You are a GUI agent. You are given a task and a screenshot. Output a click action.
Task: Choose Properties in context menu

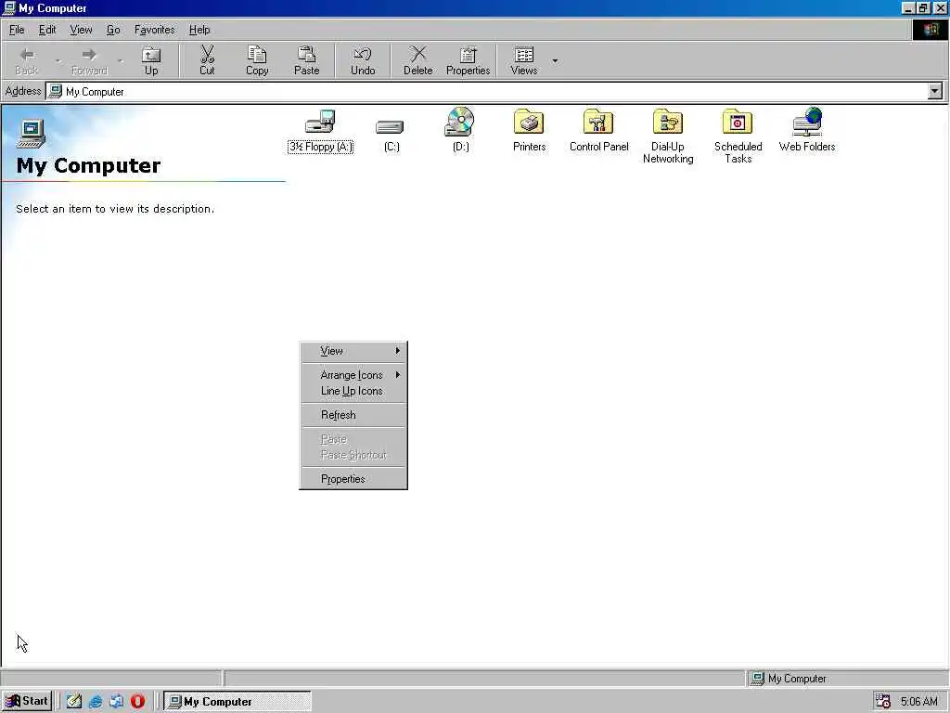(x=353, y=479)
